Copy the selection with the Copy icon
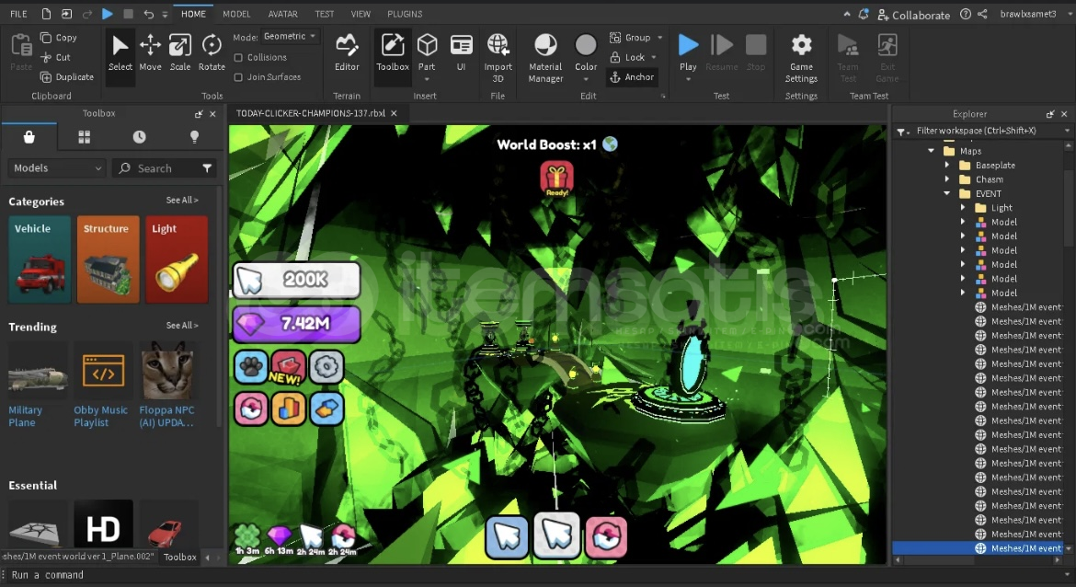 tap(46, 38)
